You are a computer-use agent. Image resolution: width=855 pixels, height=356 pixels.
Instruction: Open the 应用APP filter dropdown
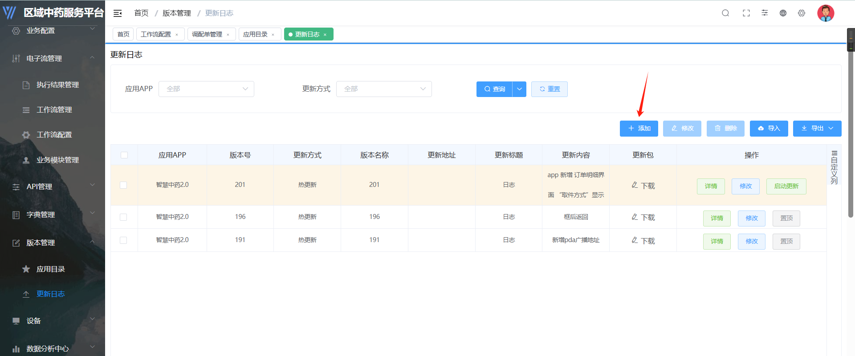206,89
